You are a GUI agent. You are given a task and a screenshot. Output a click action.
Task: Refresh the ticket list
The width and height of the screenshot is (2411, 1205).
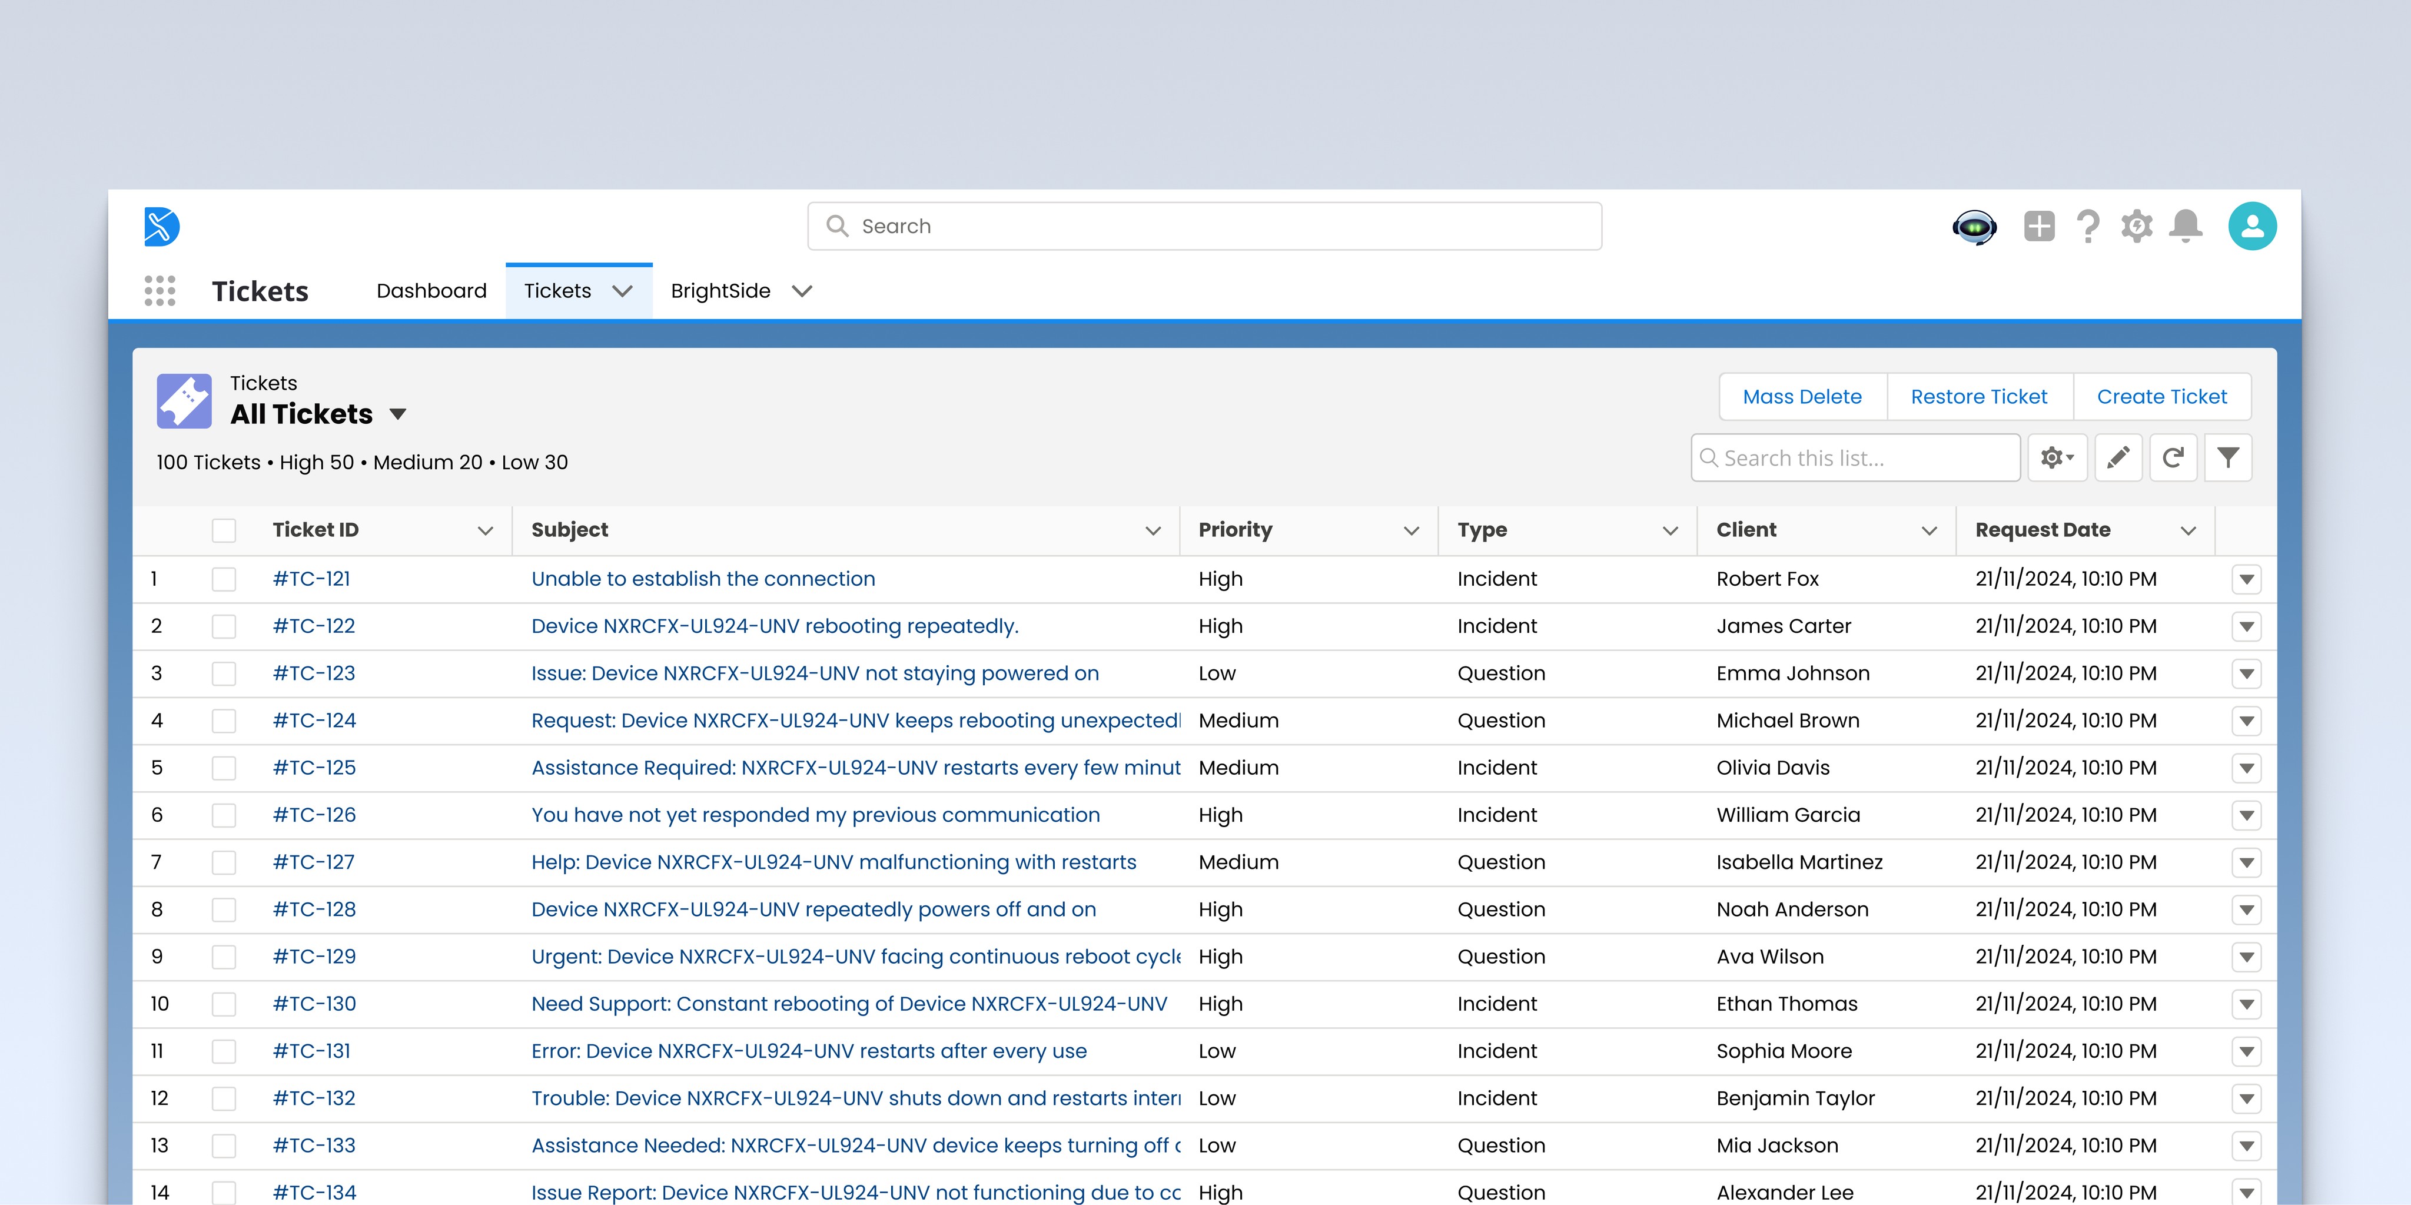(x=2173, y=458)
